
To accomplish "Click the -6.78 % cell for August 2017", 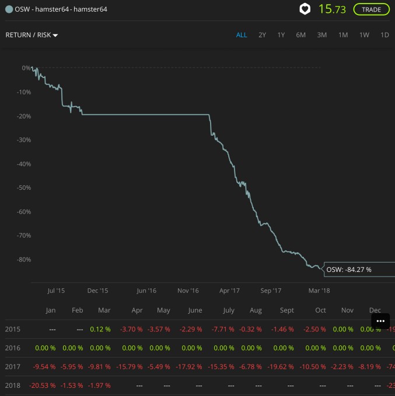I will (x=250, y=367).
